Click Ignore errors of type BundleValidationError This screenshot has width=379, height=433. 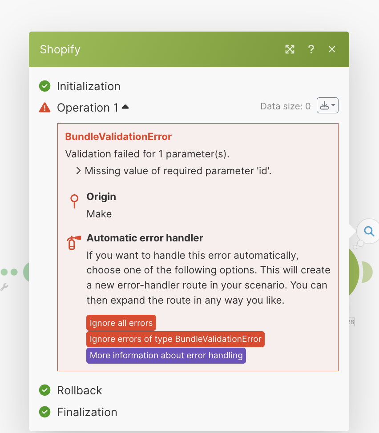pyautogui.click(x=175, y=339)
